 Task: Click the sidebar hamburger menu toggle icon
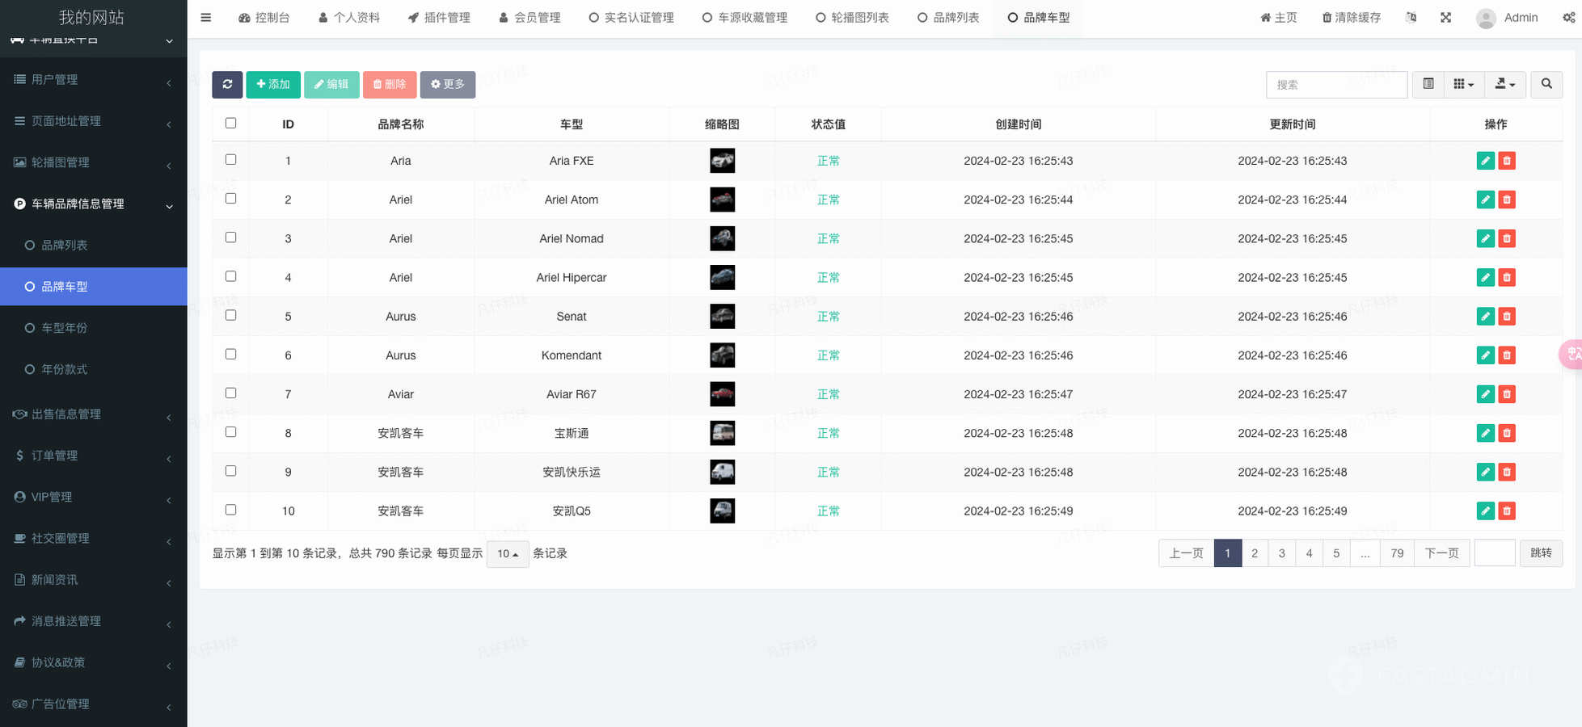tap(206, 17)
